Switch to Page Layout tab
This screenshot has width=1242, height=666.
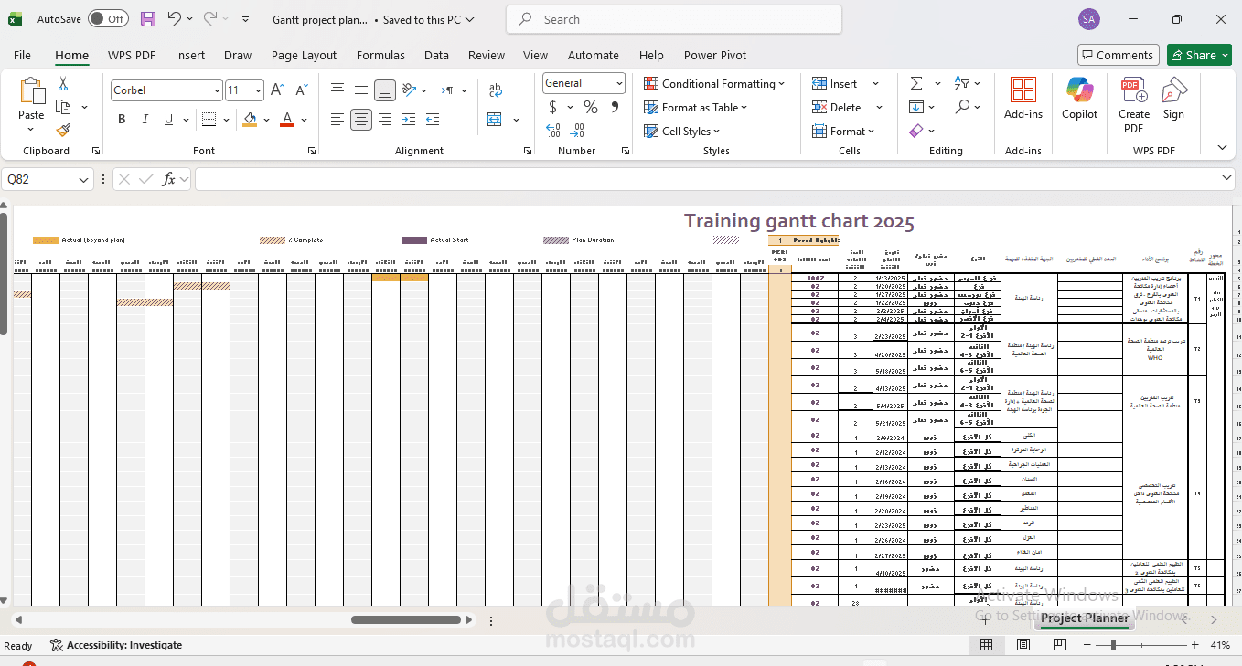pos(304,55)
